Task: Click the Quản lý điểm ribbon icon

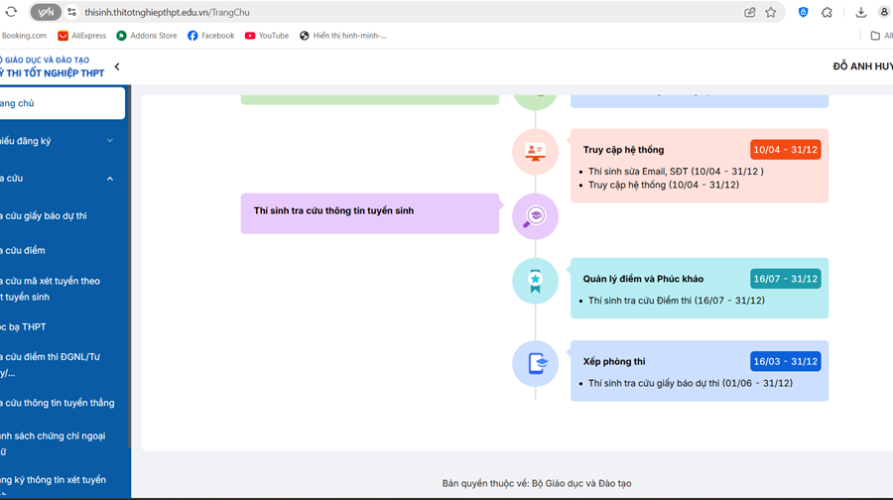Action: pos(535,281)
